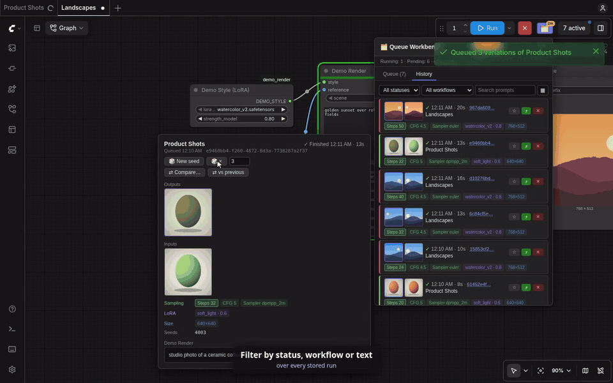
Task: Star the d10276bd Landscapes run
Action: click(x=514, y=181)
